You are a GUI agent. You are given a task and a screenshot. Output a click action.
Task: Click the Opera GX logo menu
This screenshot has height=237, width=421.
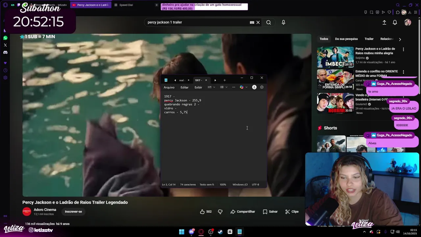[x=5, y=5]
